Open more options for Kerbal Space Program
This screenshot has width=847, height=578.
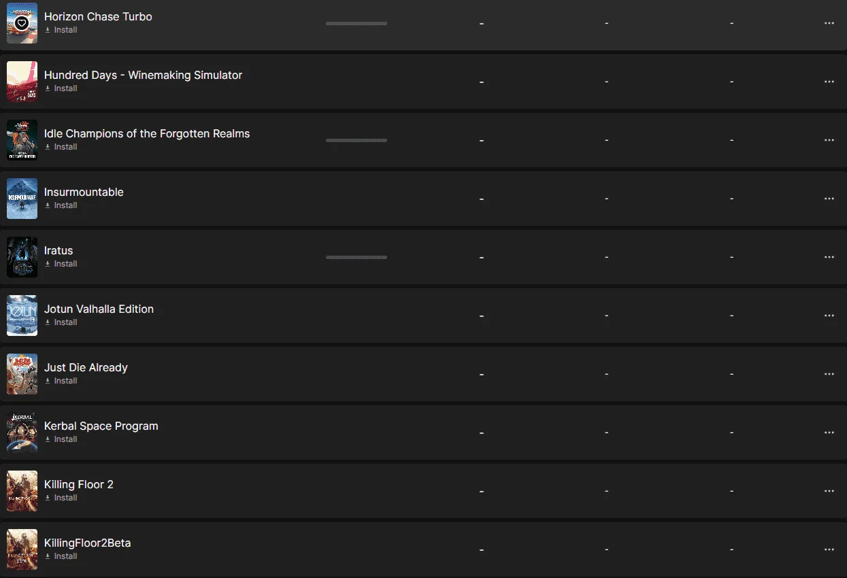coord(829,432)
